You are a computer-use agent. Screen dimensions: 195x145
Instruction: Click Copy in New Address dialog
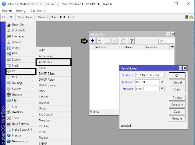(177, 111)
